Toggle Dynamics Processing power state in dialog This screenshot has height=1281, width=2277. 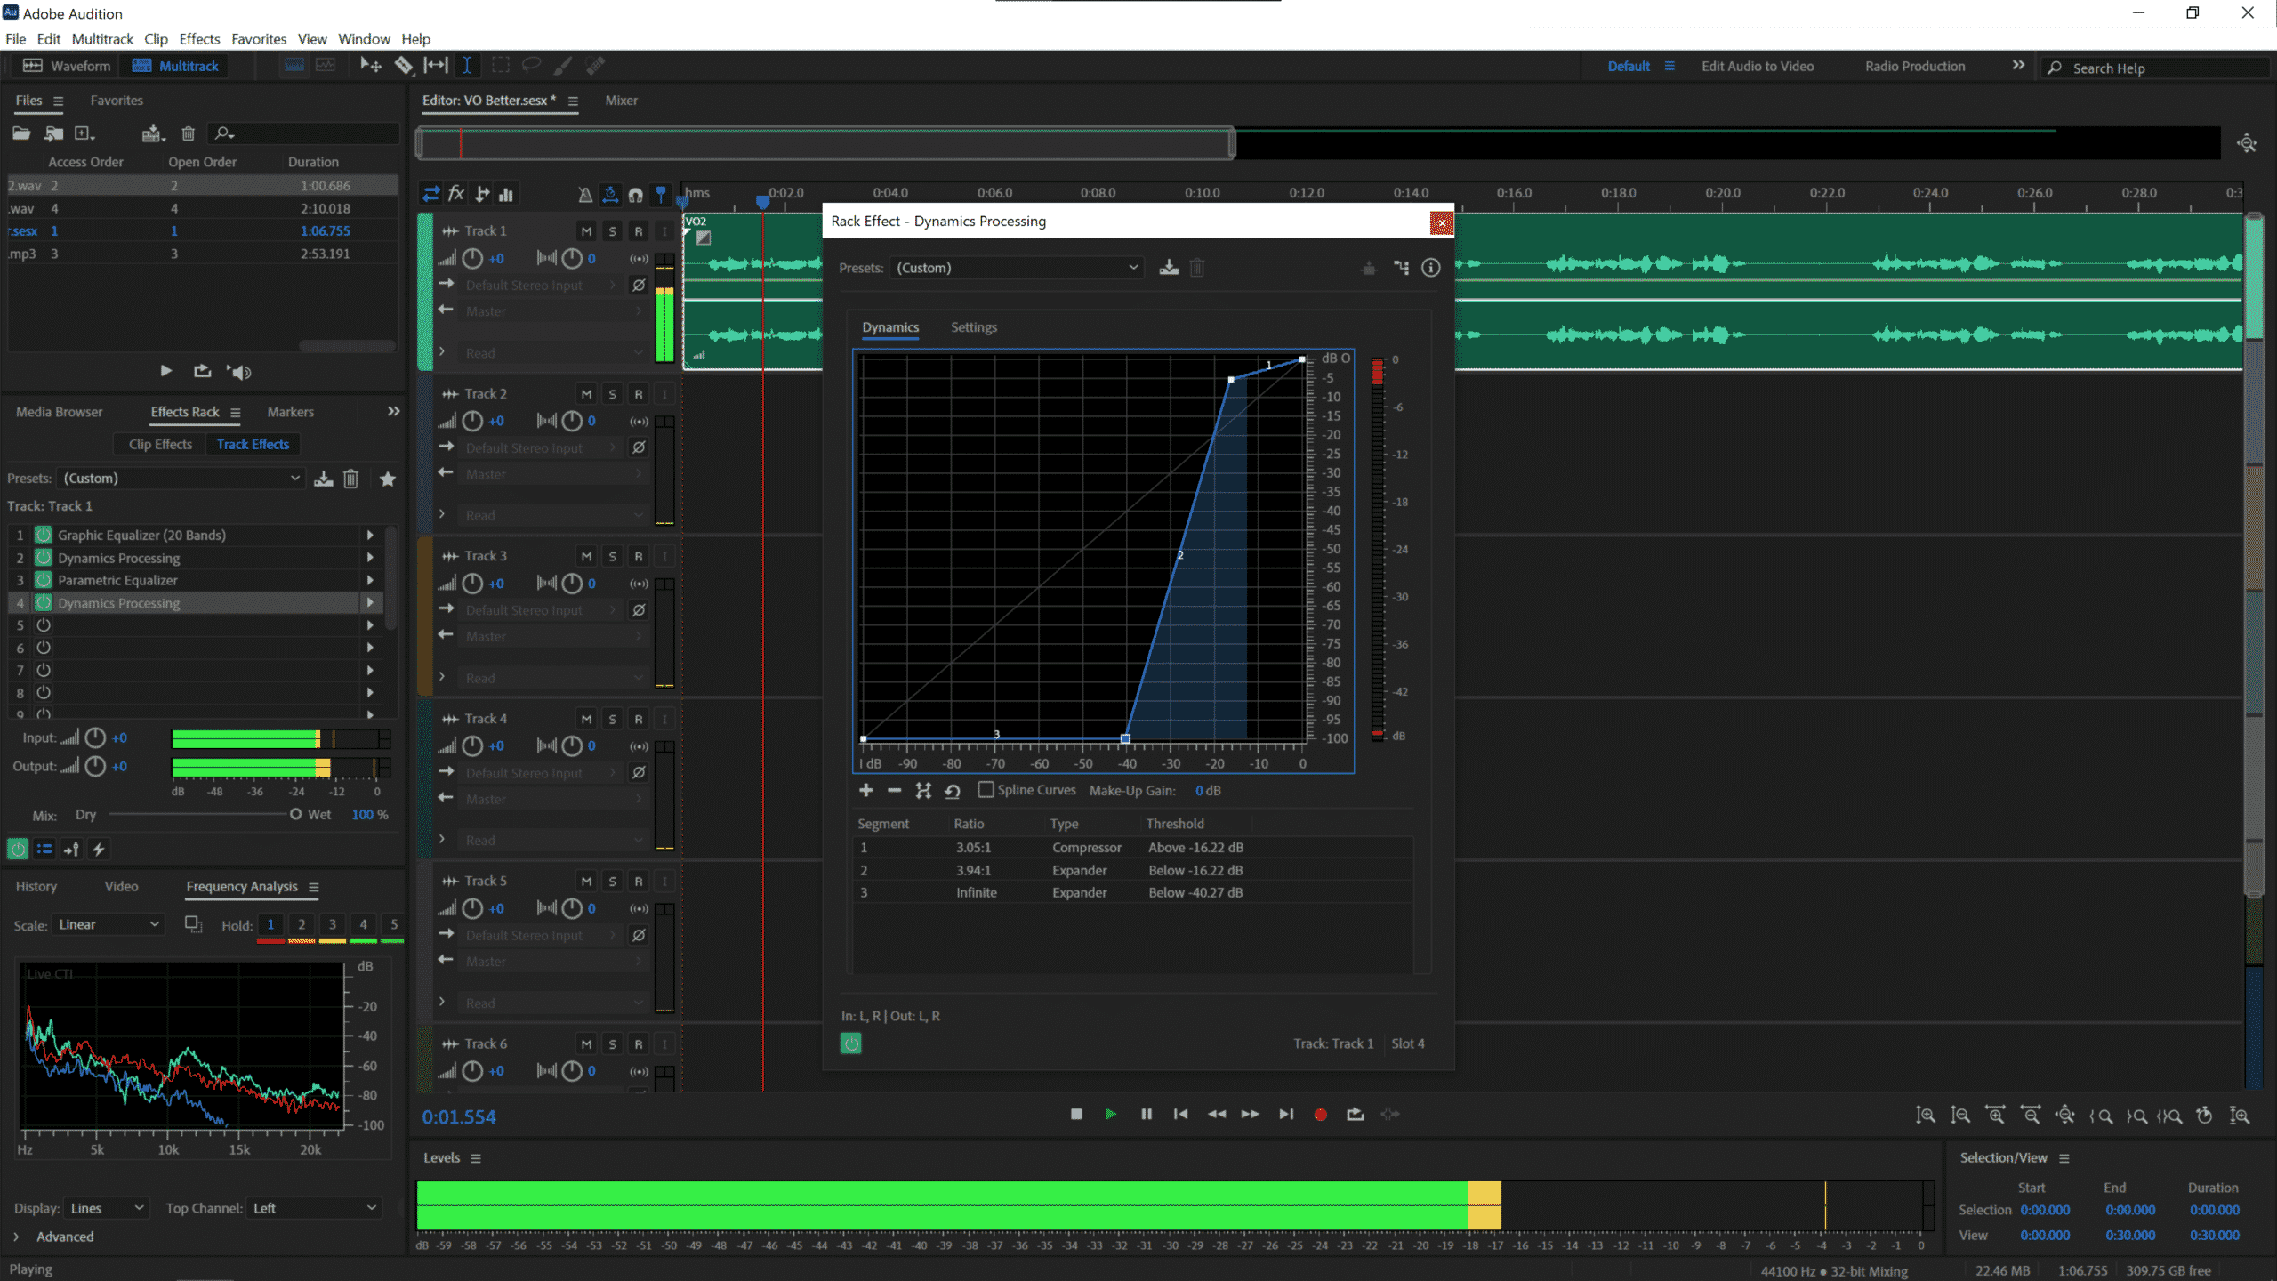click(850, 1043)
